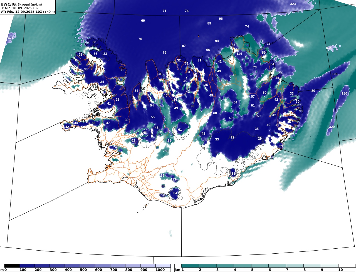This screenshot has height=272, width=356.
Task: Click the black 0–100 m legend swatch
Action: click(x=12, y=266)
